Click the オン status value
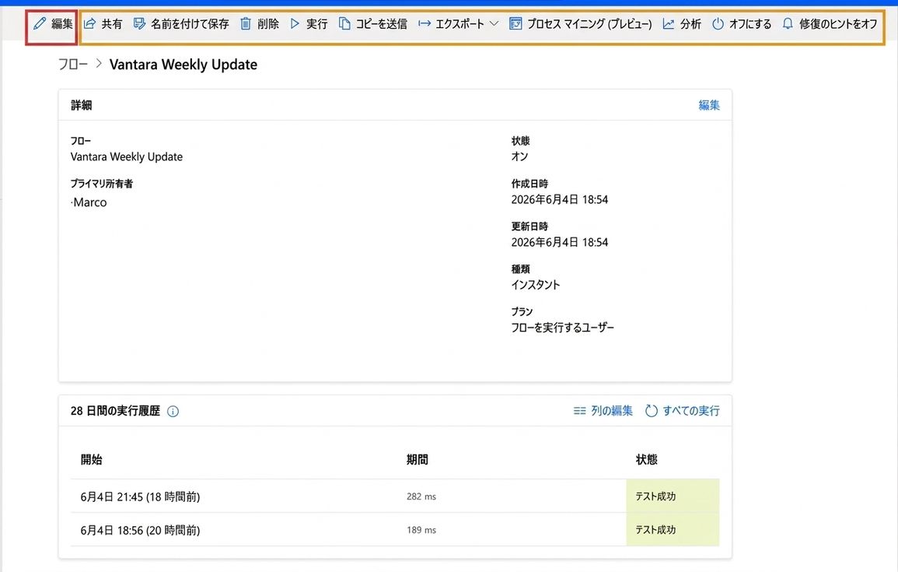Viewport: 898px width, 572px height. 519,156
